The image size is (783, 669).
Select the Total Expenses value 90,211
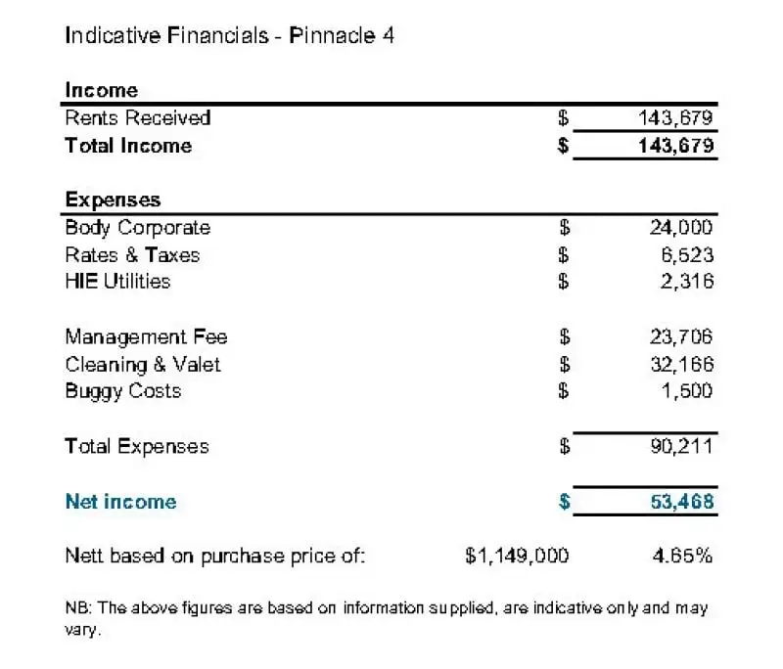[681, 447]
